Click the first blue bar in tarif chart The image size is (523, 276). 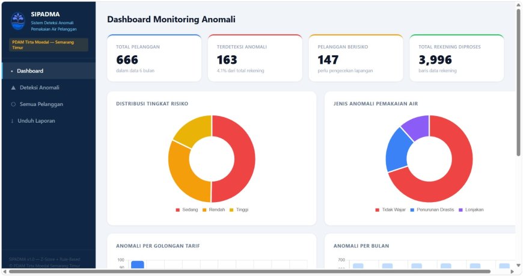(x=138, y=265)
